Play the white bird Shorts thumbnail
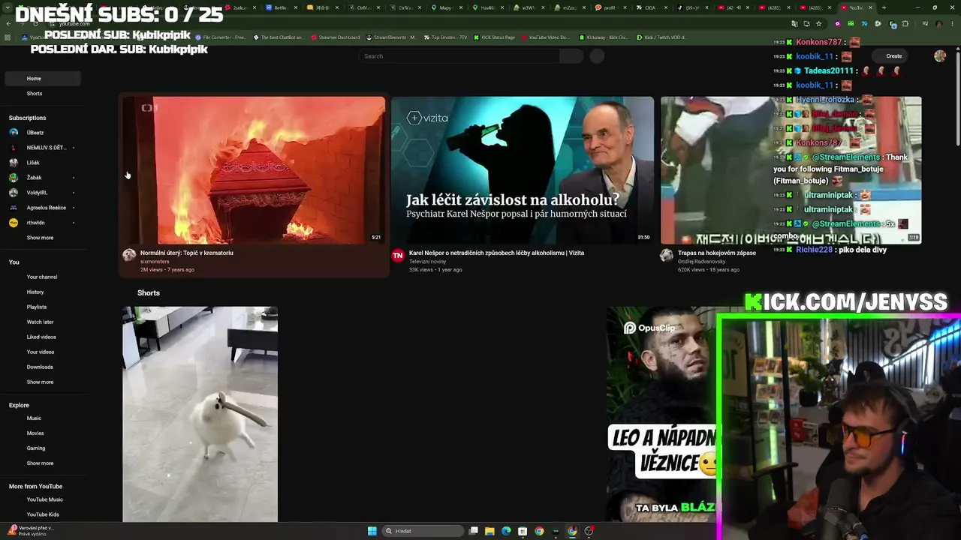This screenshot has width=961, height=540. 200,414
